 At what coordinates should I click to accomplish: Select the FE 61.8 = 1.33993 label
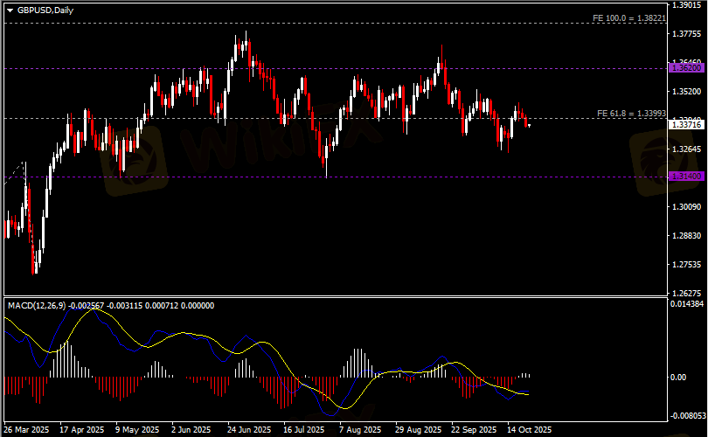pyautogui.click(x=631, y=114)
